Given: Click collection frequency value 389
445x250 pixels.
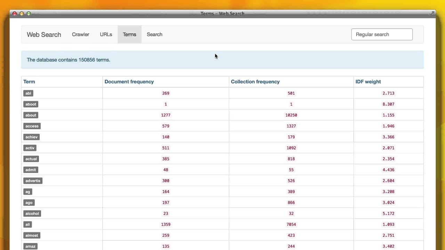Looking at the screenshot, I should (291, 192).
